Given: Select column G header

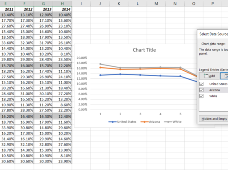Looking at the screenshot, I should pyautogui.click(x=43, y=4).
